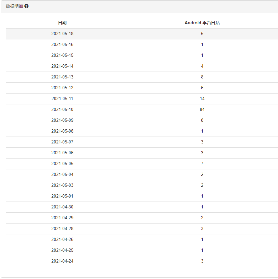Screen dimensions: 278x279
Task: Click the value 8 for 2021-05-09
Action: click(202, 120)
